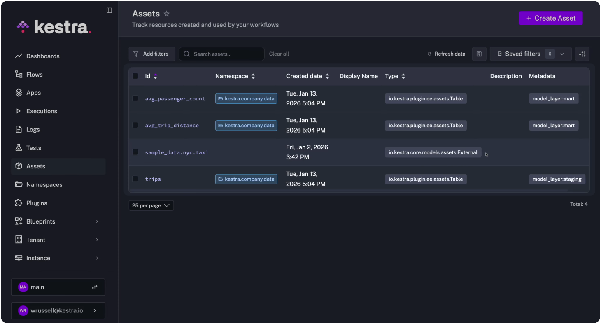Open the 25 per page dropdown

pyautogui.click(x=151, y=205)
